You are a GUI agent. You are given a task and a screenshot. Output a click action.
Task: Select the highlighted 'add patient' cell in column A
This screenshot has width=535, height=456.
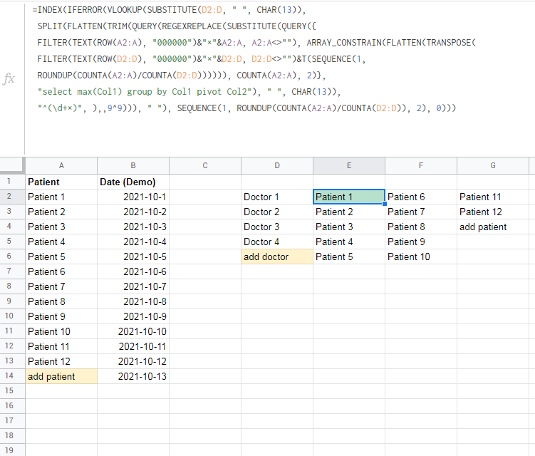(61, 376)
